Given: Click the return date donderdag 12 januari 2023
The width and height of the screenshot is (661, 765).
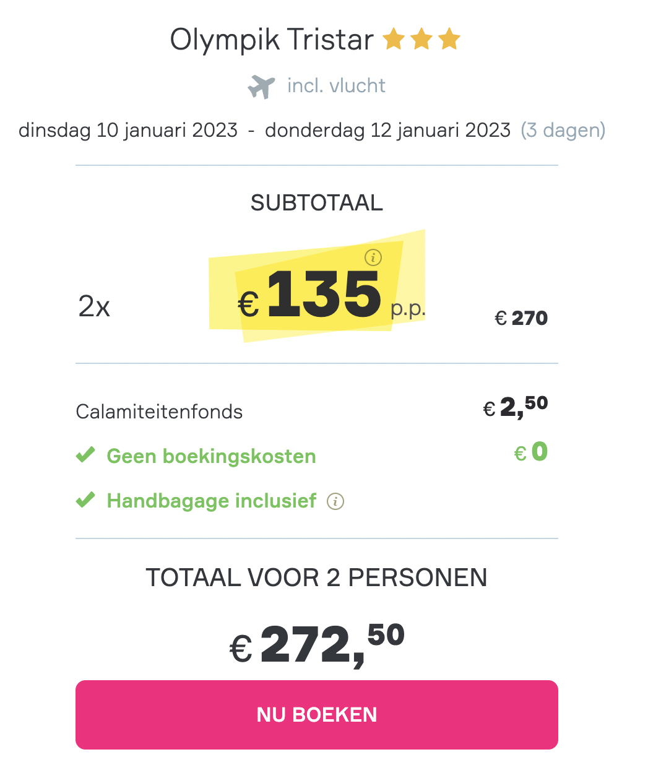Looking at the screenshot, I should pyautogui.click(x=387, y=130).
